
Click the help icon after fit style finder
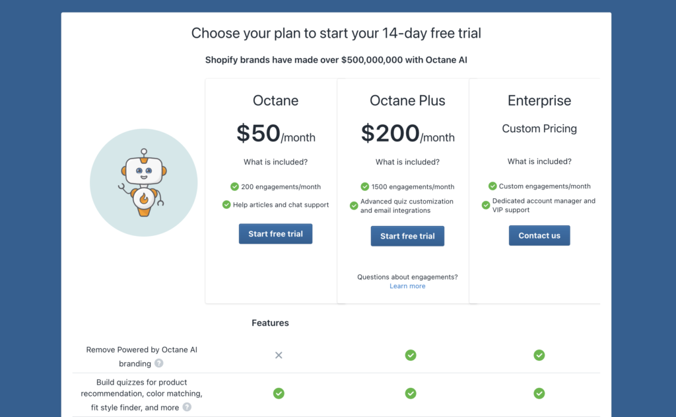coord(187,408)
